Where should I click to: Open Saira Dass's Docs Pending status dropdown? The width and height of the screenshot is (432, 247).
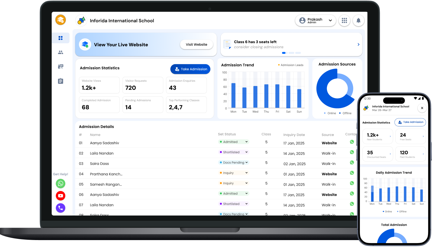click(246, 163)
